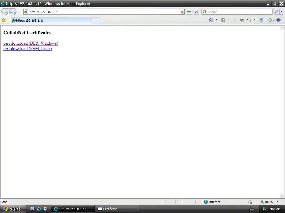Expand the Home button dropdown arrow
Screen dimensions: 285x213
tap(217, 20)
